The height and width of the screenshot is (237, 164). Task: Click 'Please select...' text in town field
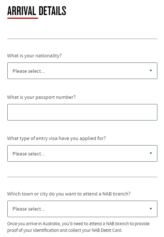(x=29, y=209)
